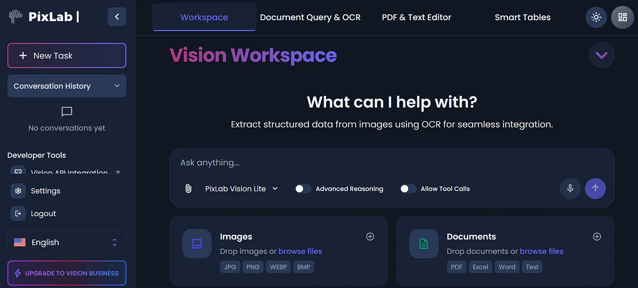Viewport: 638px width, 288px height.
Task: Open Vision API Integration in Developer Tools
Action: 69,172
